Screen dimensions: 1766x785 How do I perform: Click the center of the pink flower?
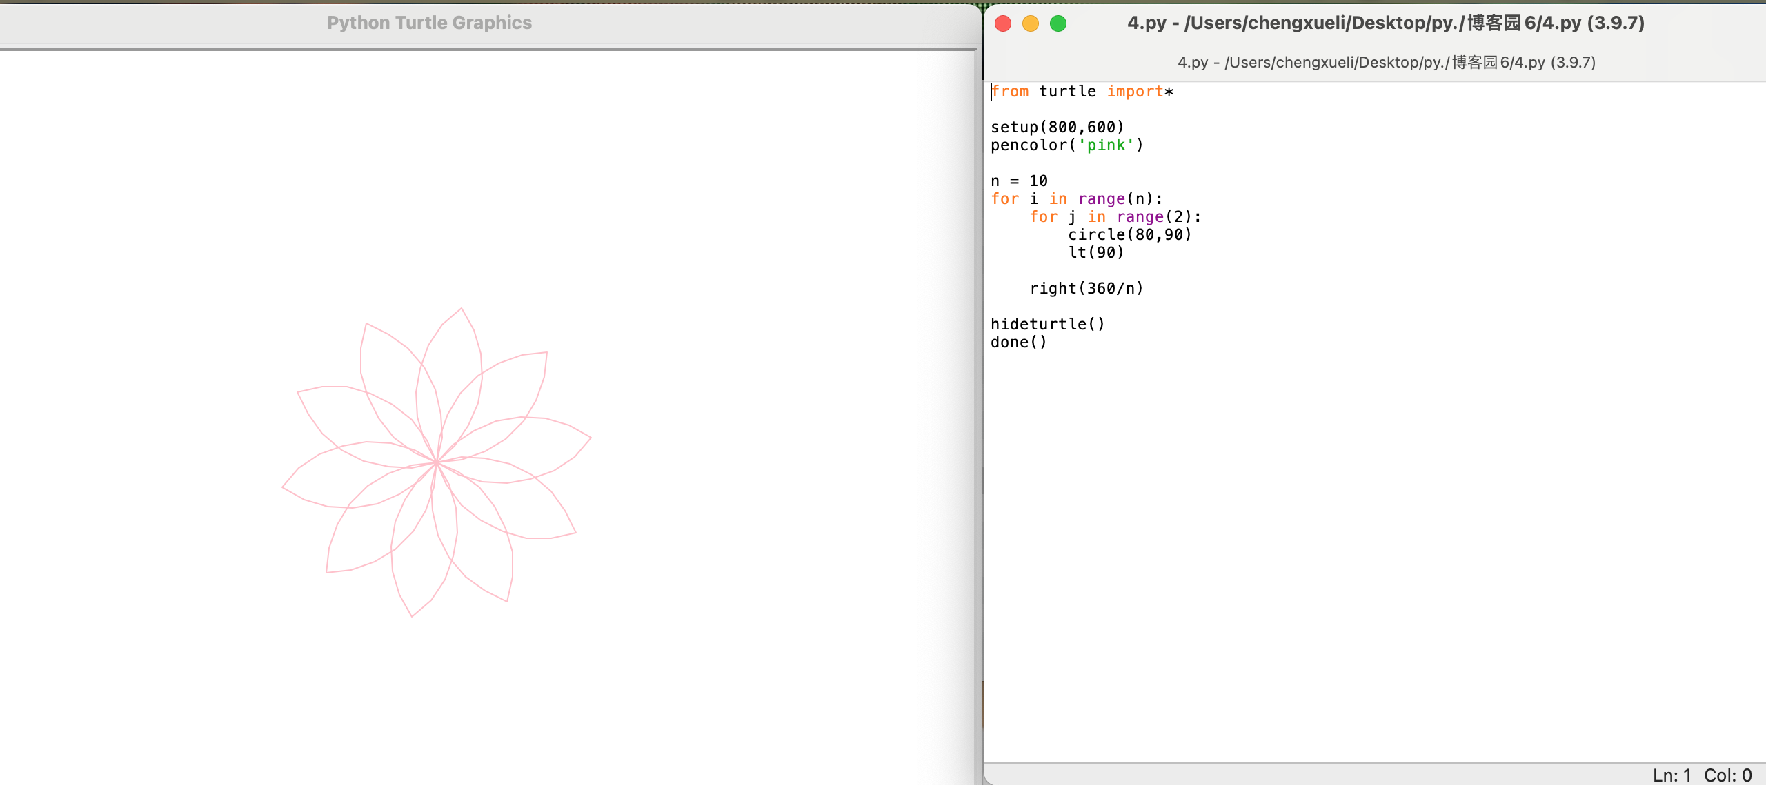pyautogui.click(x=437, y=462)
